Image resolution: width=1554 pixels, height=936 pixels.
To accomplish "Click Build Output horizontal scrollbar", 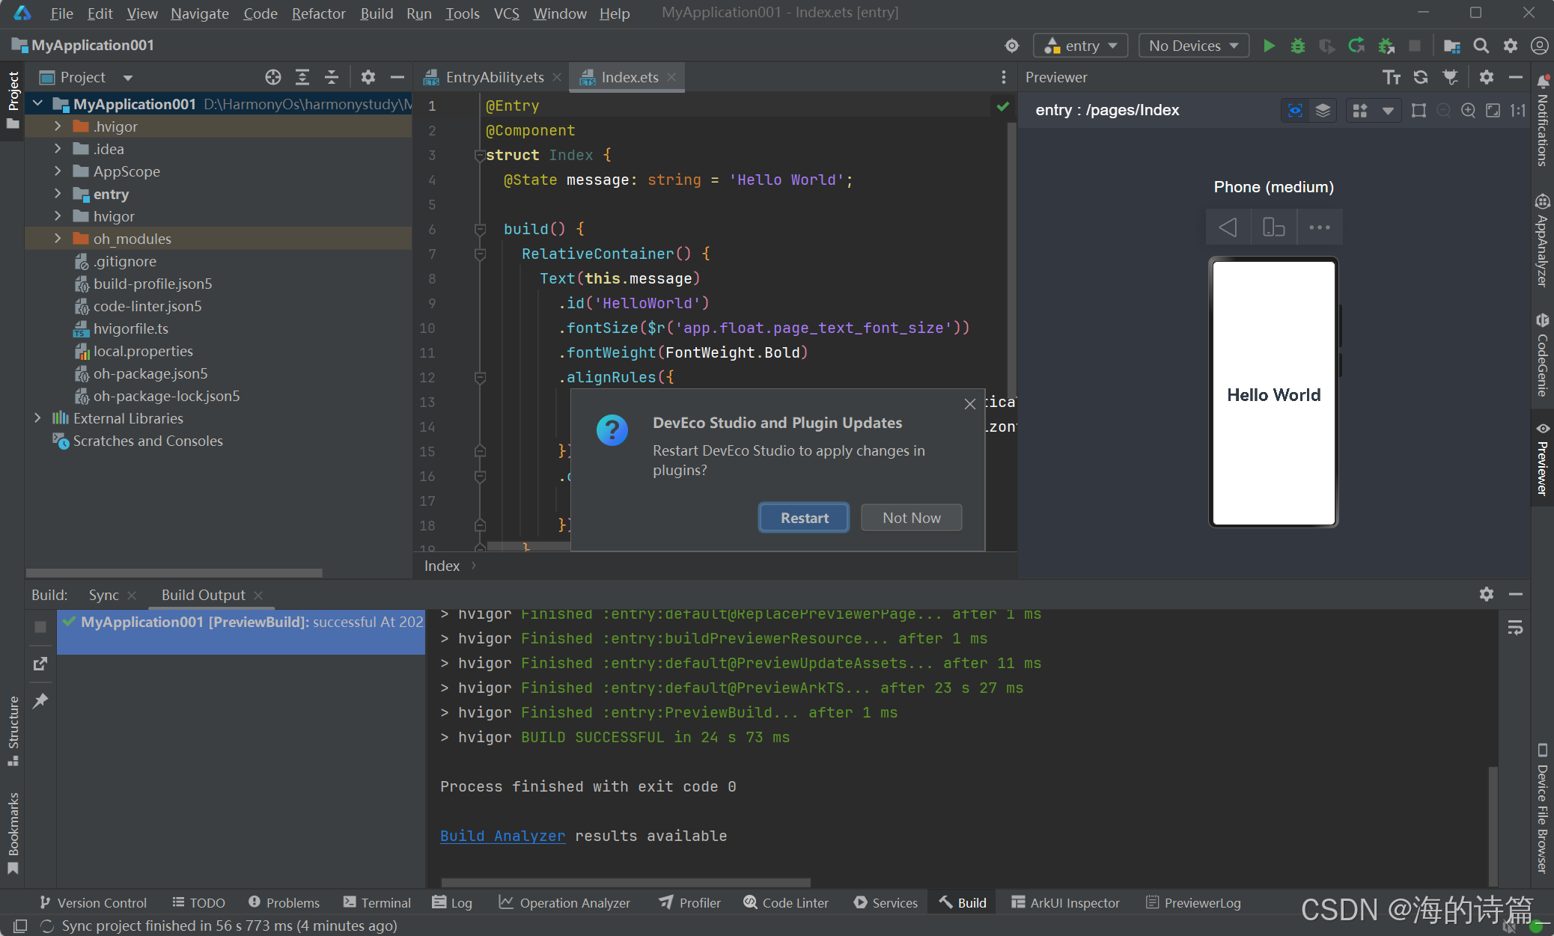I will tap(626, 882).
